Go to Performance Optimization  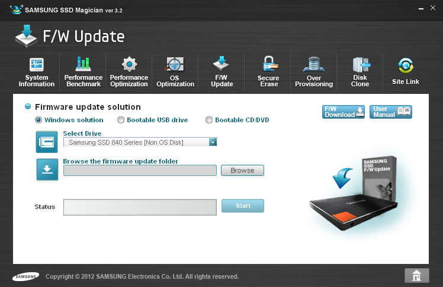point(129,72)
